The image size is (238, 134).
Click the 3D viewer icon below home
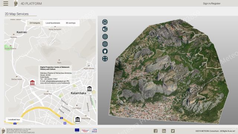[x=105, y=29]
